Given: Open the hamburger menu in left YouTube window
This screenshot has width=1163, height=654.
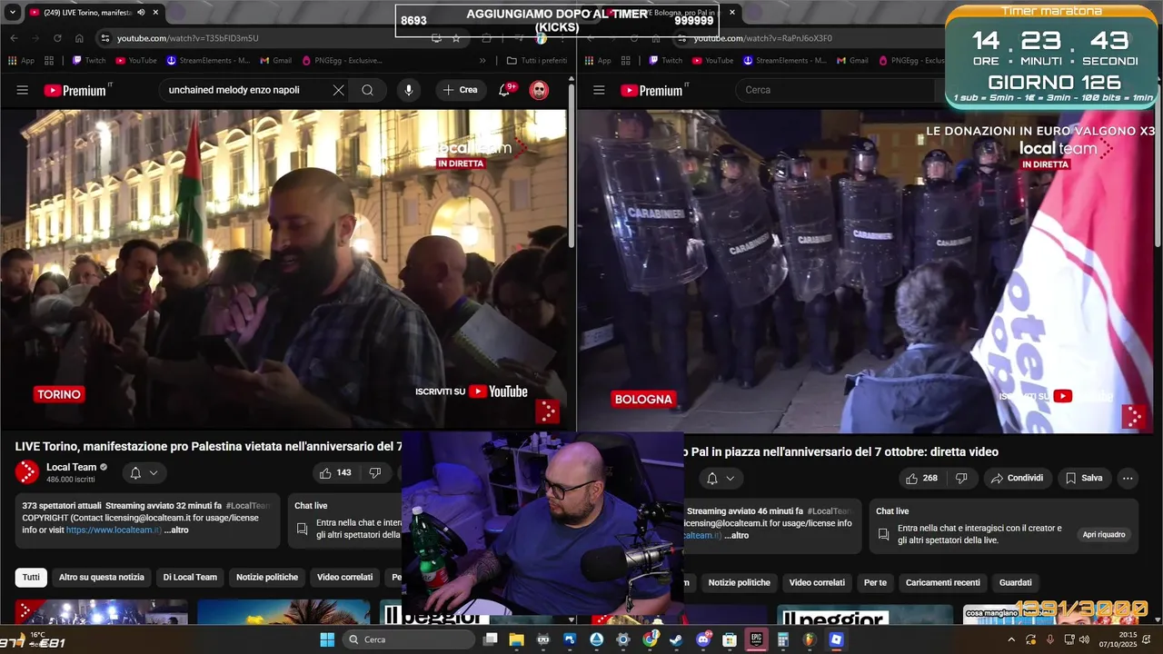Looking at the screenshot, I should pyautogui.click(x=23, y=90).
